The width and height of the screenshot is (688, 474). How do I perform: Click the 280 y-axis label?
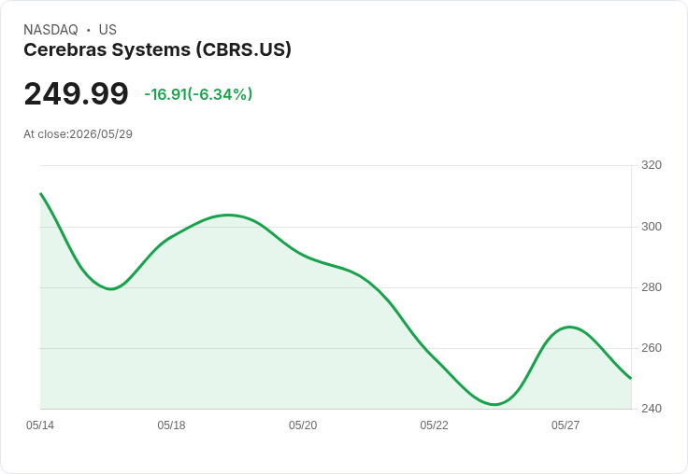point(652,287)
